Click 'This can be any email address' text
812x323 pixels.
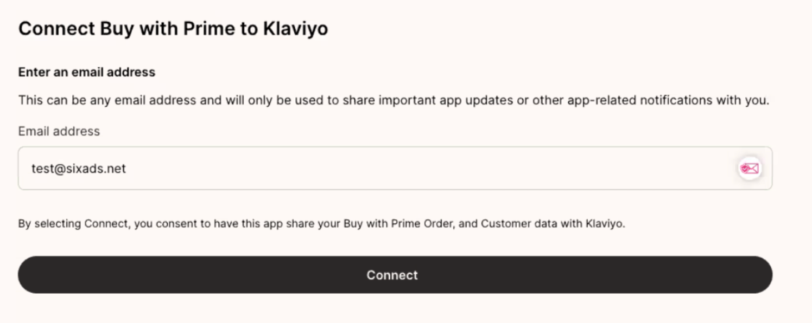click(x=99, y=100)
